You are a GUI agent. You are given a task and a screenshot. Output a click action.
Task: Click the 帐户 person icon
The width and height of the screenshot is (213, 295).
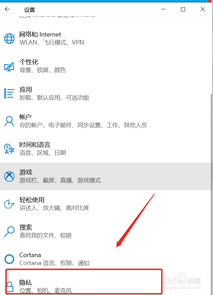pyautogui.click(x=9, y=121)
